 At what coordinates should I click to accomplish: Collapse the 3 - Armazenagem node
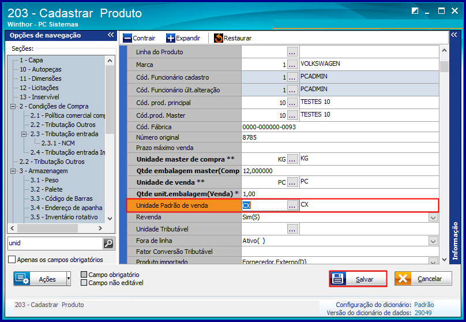pyautogui.click(x=13, y=171)
